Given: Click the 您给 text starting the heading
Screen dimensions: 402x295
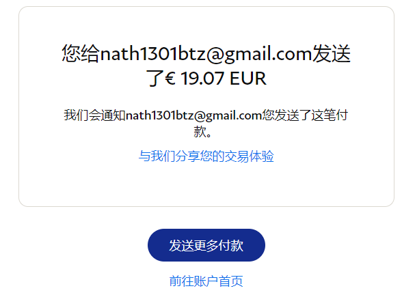Looking at the screenshot, I should 81,53.
